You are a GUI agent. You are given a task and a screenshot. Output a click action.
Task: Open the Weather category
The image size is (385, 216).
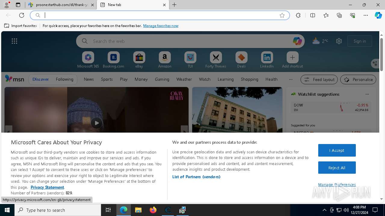pos(184,79)
